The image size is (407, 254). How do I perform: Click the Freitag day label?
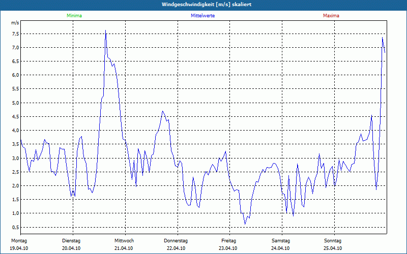(x=228, y=241)
